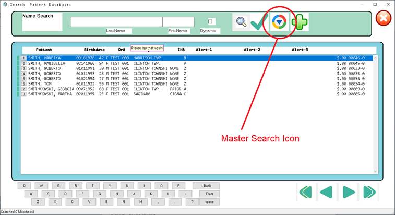Click the First Name input field

coord(178,22)
